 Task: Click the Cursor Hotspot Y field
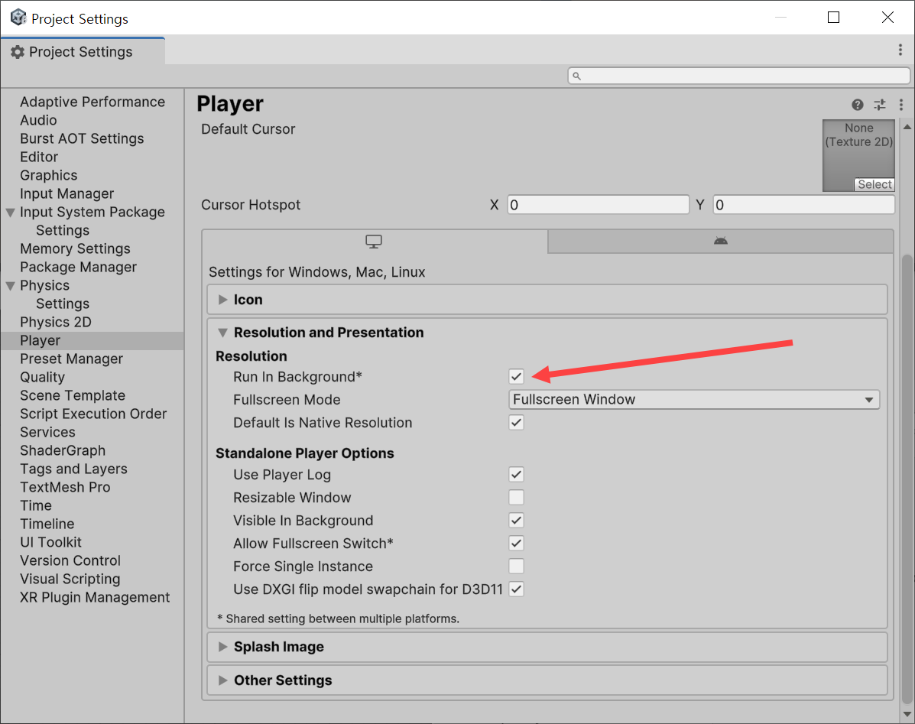(803, 205)
